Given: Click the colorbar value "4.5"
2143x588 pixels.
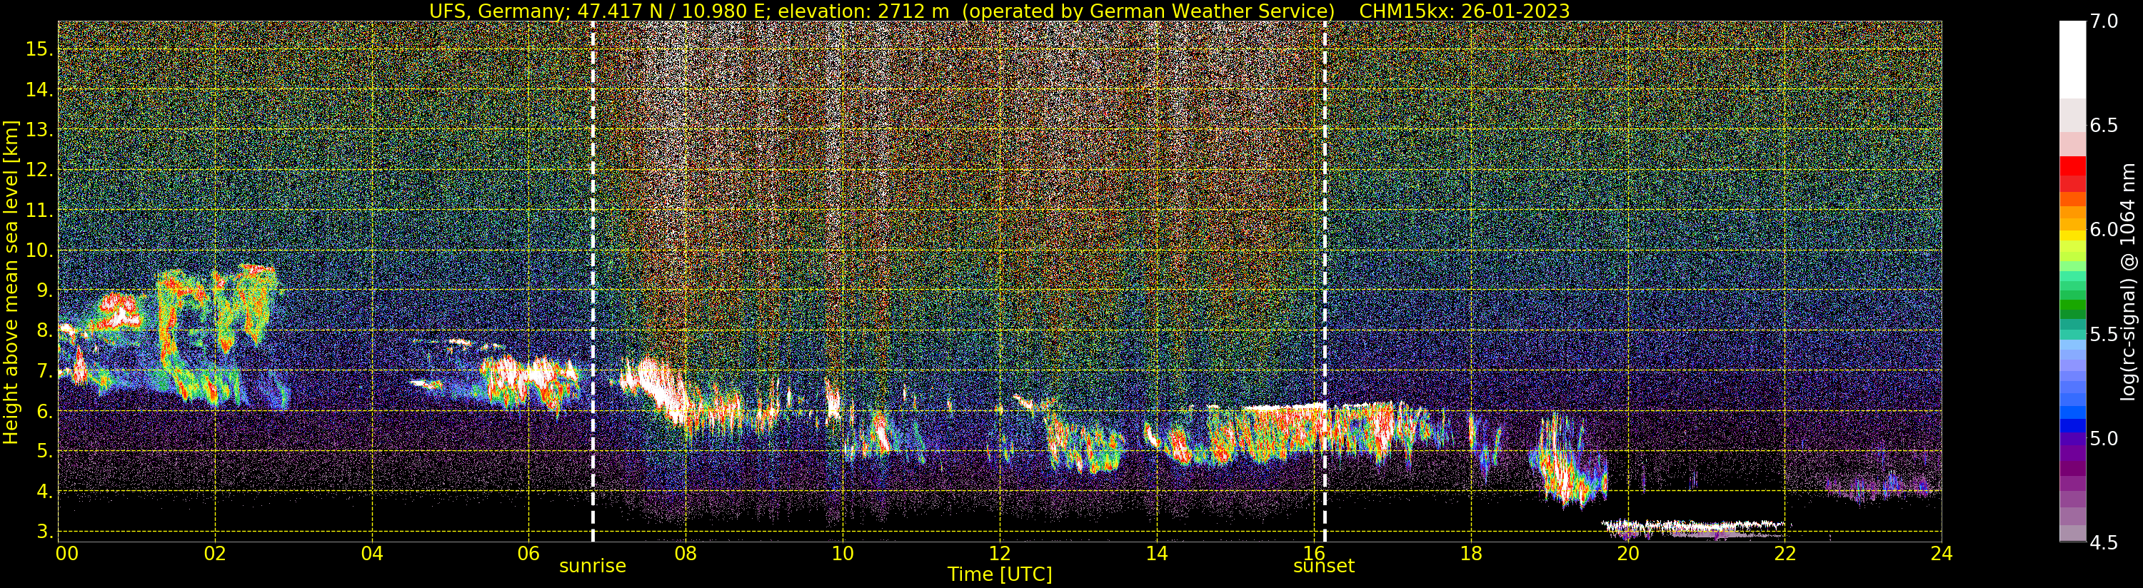Looking at the screenshot, I should (2103, 542).
